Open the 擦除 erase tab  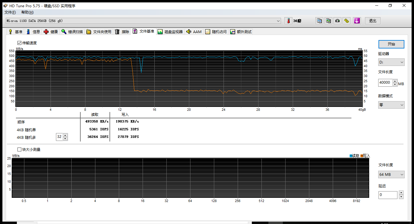122,32
